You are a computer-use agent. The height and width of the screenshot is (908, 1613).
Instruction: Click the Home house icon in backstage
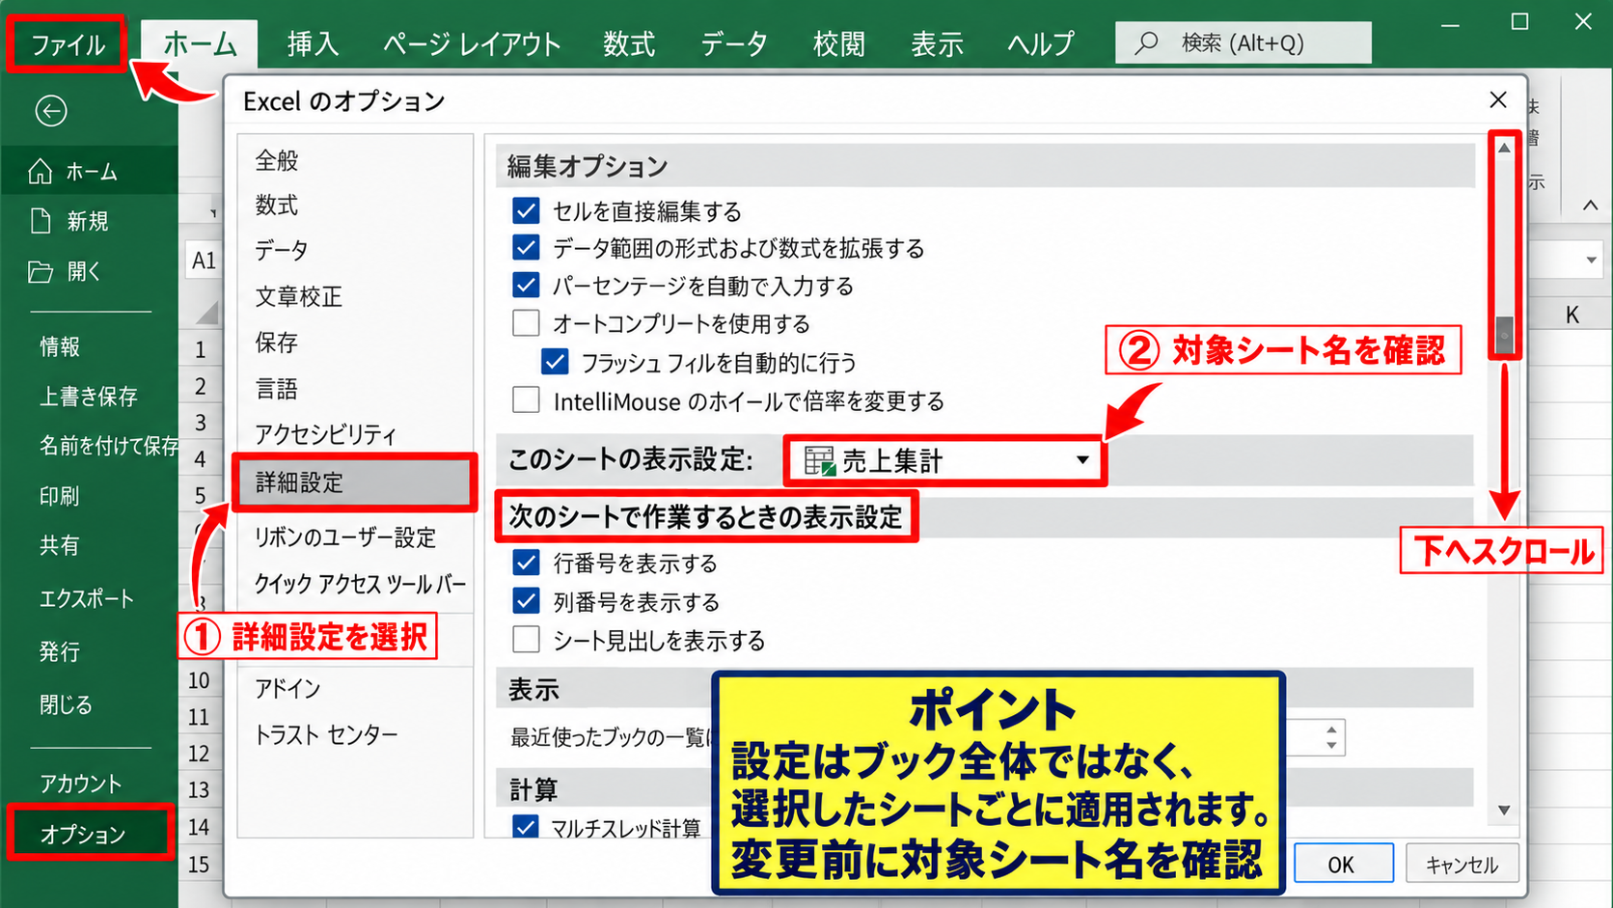coord(41,172)
